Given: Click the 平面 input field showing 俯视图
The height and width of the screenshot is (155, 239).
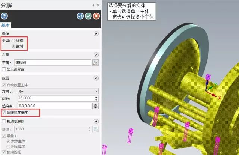Looking at the screenshot, I should tap(53, 63).
